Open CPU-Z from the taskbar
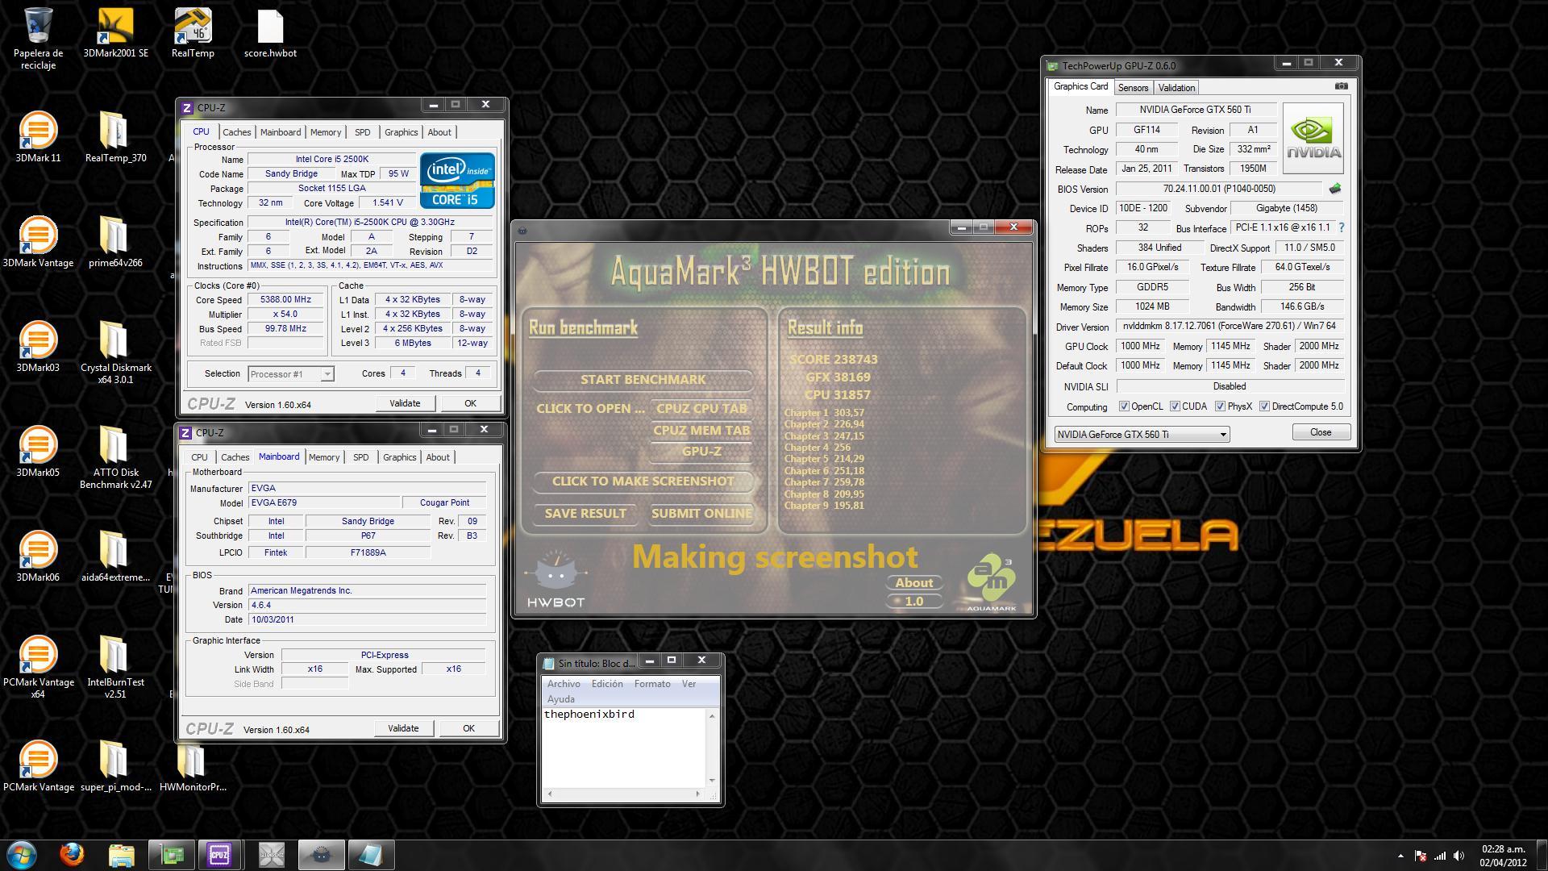The height and width of the screenshot is (871, 1548). point(219,855)
